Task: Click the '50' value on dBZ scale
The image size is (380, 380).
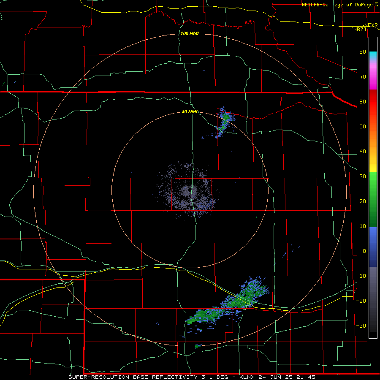Action: [x=363, y=127]
